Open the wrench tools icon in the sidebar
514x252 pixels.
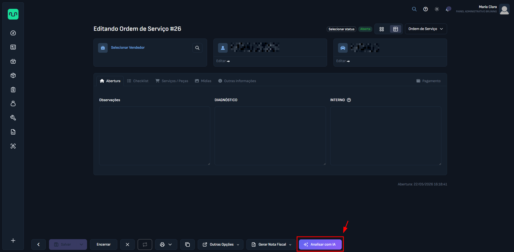[13, 118]
